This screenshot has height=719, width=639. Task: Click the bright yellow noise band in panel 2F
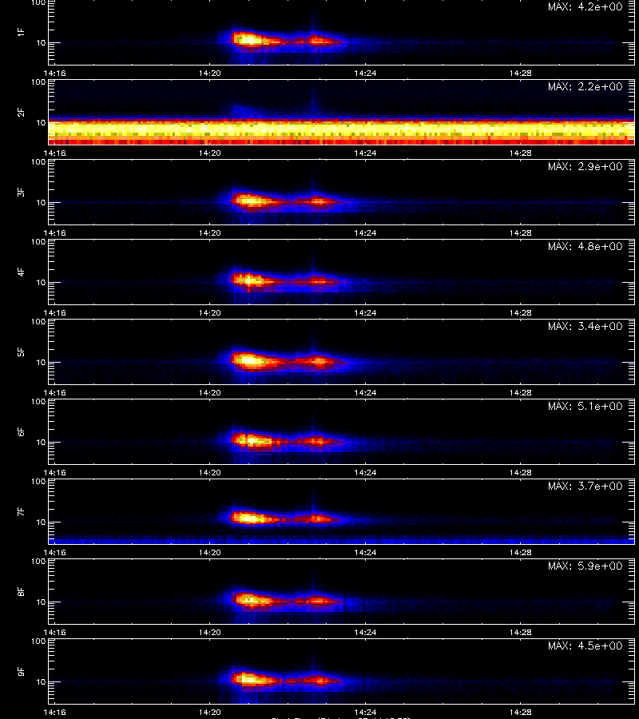point(342,129)
